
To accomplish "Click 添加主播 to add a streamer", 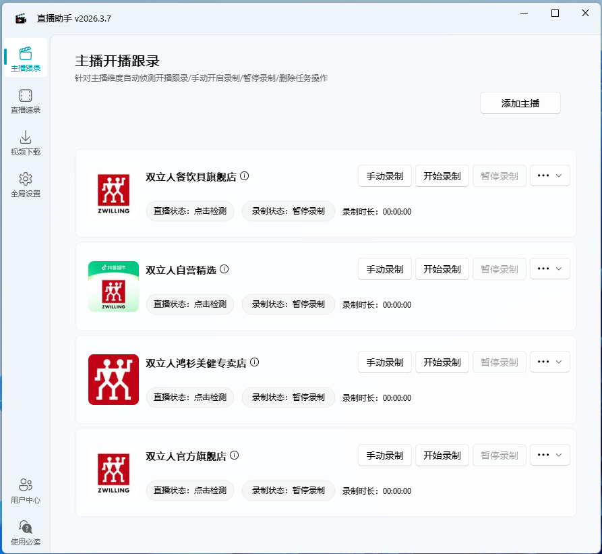I will click(520, 103).
